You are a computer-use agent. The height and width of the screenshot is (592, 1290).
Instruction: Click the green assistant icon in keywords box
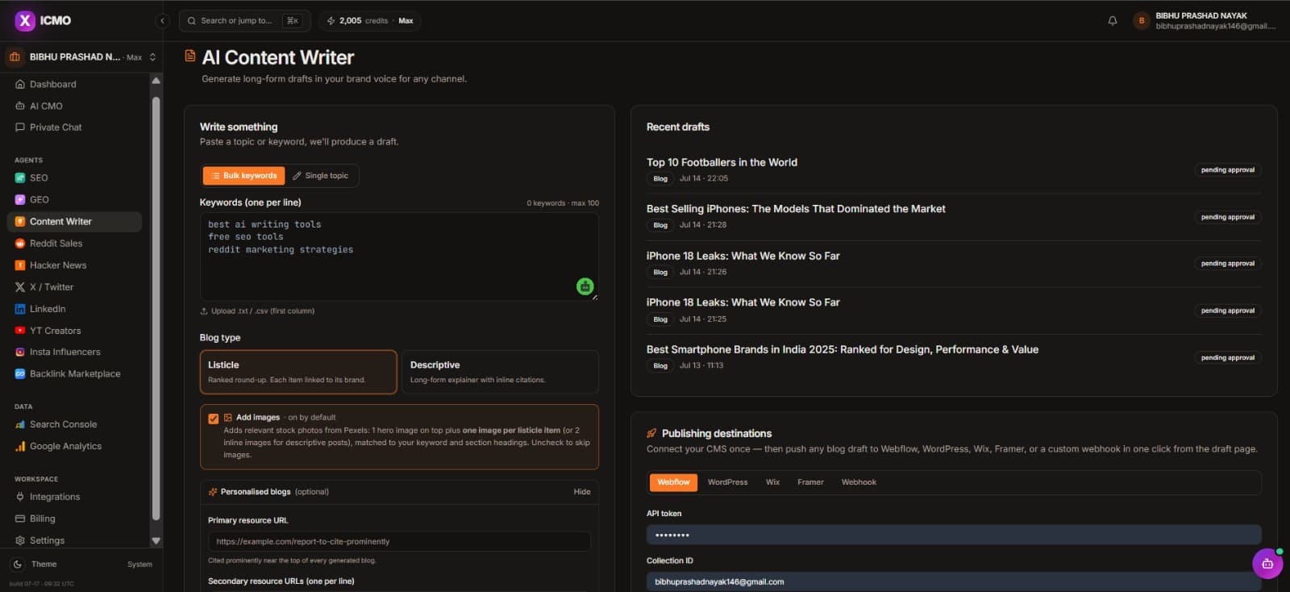tap(585, 286)
